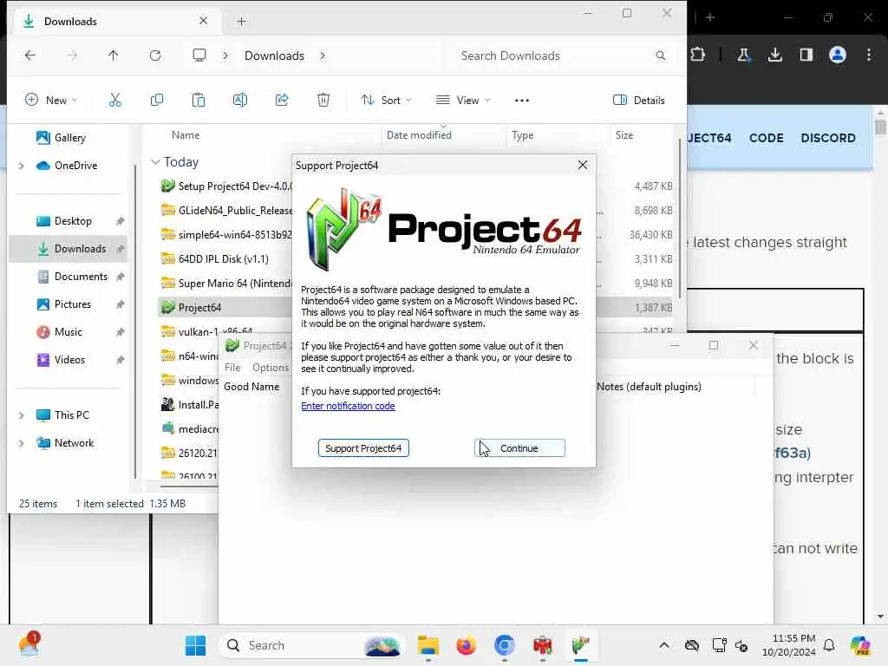This screenshot has height=666, width=888.
Task: Expand the This PC tree node
Action: coord(22,415)
